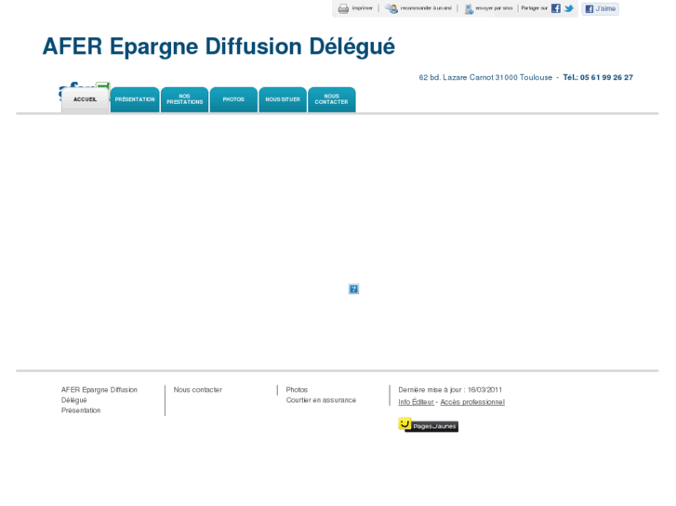Image resolution: width=676 pixels, height=506 pixels.
Task: Click the 'Partager sur' label
Action: 534,8
